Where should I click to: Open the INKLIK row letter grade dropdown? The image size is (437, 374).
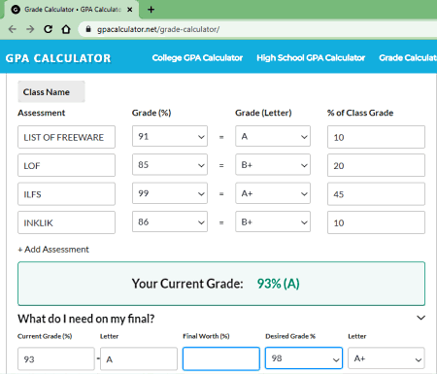(273, 221)
